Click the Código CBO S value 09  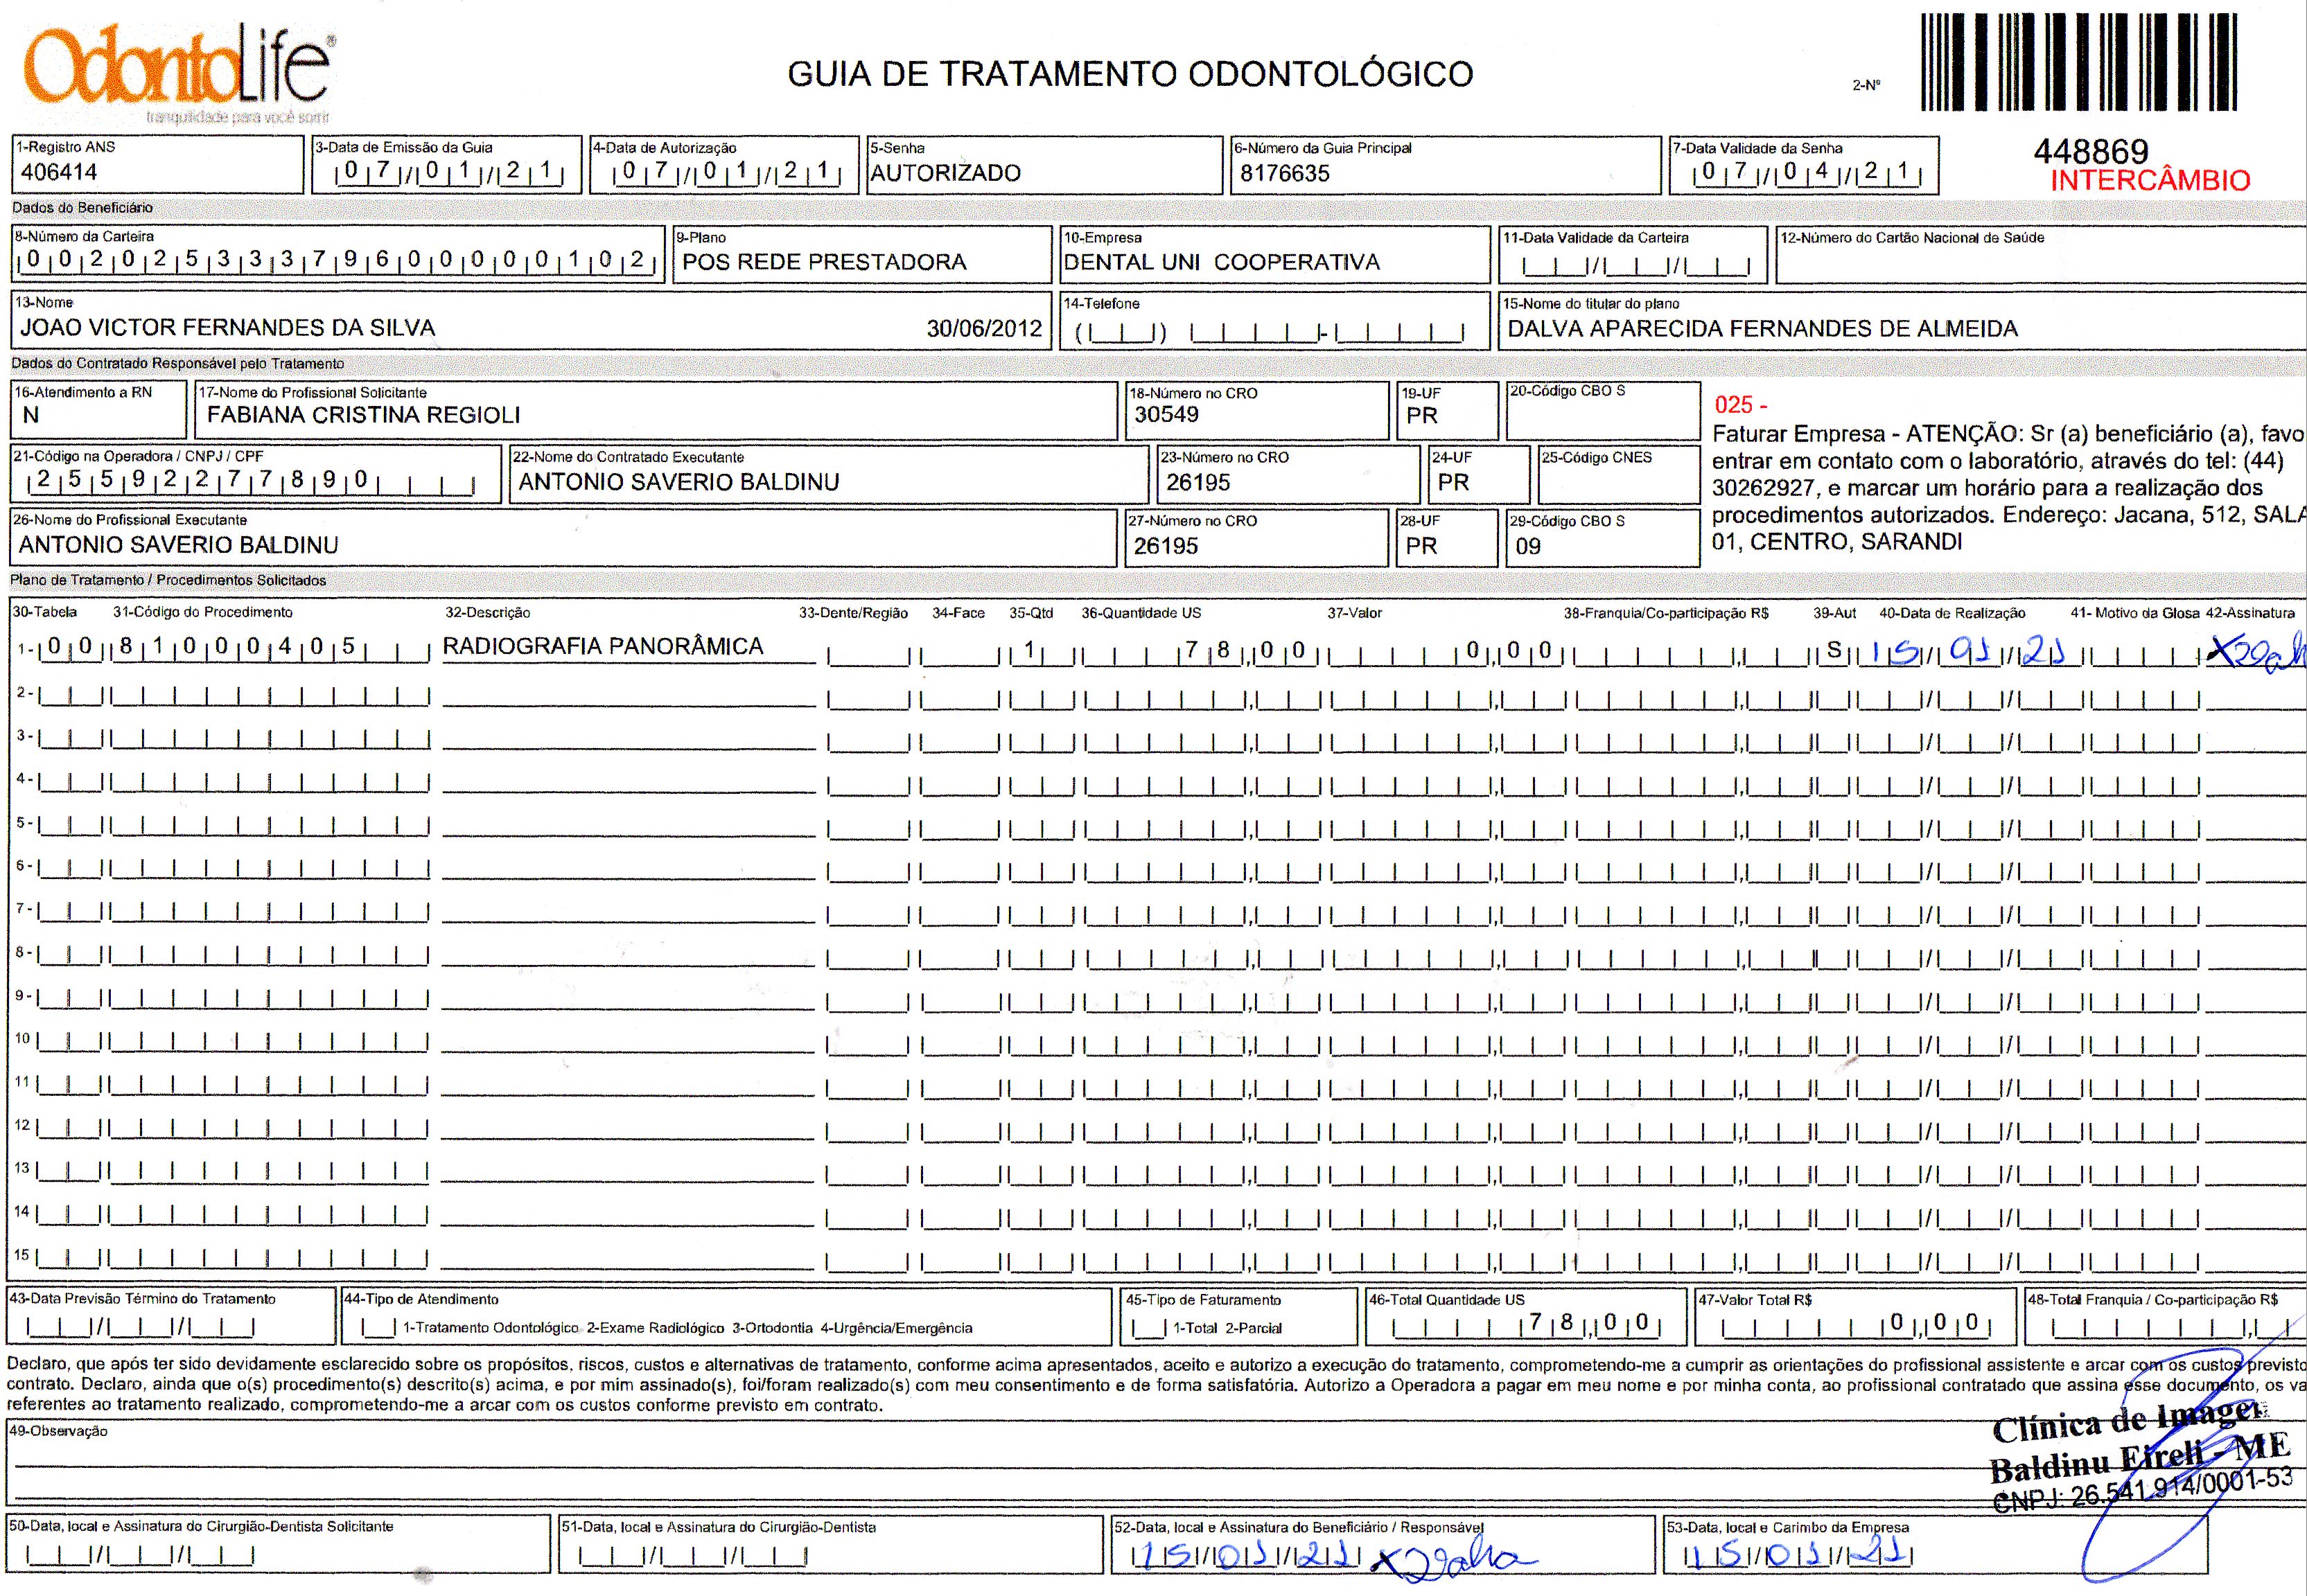point(1527,547)
